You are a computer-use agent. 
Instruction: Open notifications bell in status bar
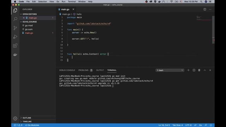click(211, 125)
